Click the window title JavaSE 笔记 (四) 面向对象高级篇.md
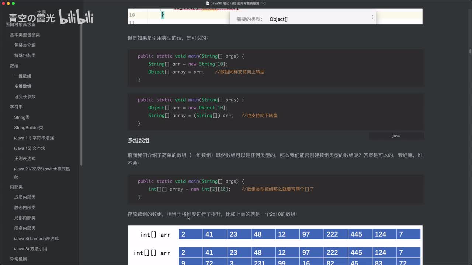The width and height of the screenshot is (472, 265). [x=238, y=3]
